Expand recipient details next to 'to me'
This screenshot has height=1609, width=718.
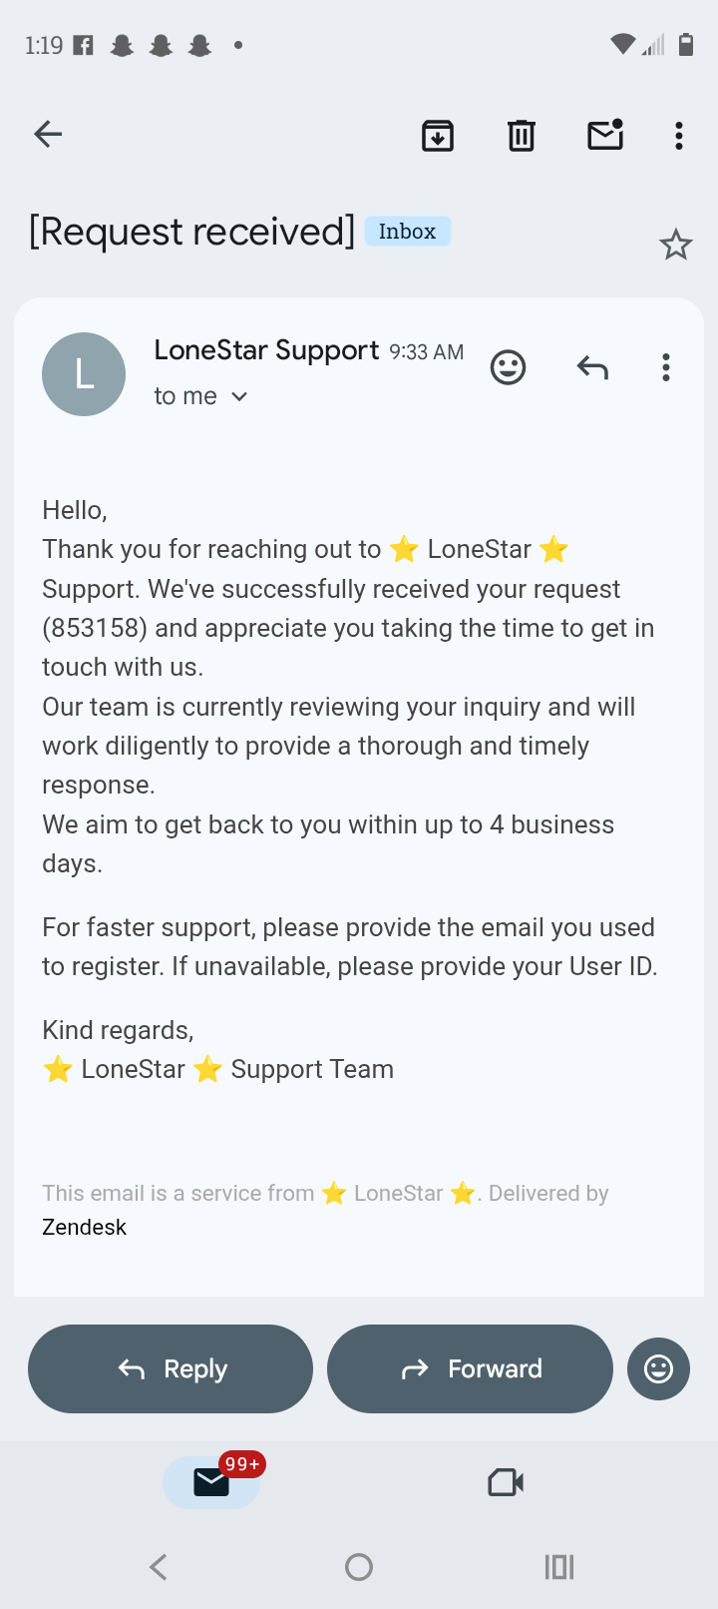click(239, 397)
